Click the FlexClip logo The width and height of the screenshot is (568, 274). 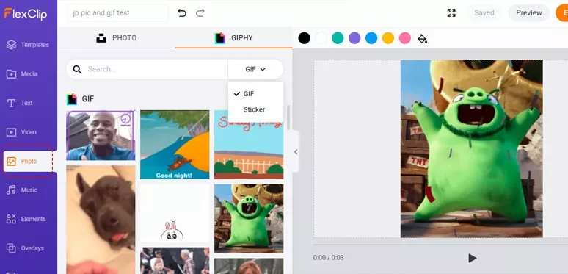click(x=26, y=13)
